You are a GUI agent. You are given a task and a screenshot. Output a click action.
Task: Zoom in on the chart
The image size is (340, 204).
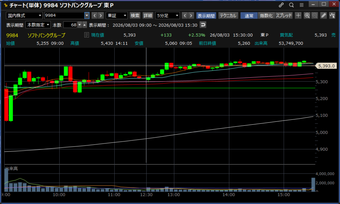307,15
